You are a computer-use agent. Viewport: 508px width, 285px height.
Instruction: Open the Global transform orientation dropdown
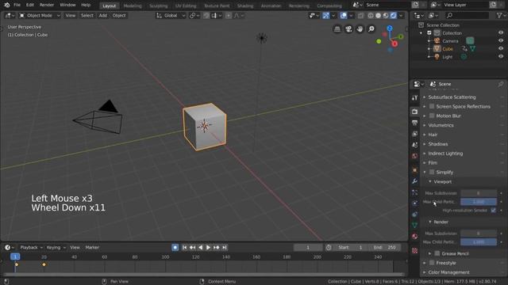pos(171,16)
